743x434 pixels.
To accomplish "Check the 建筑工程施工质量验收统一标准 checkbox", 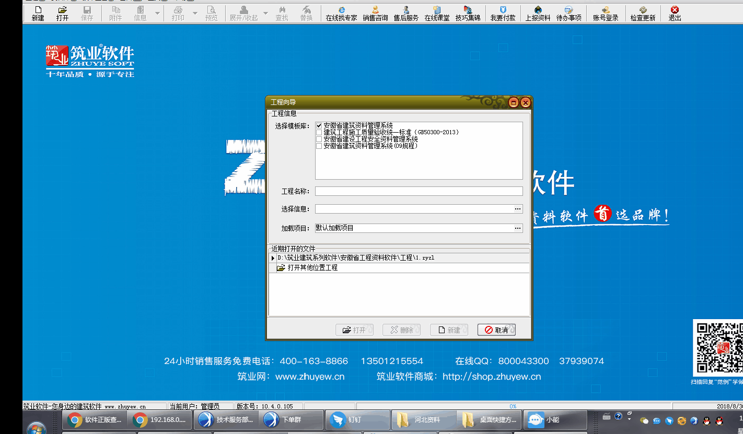I will pos(319,133).
